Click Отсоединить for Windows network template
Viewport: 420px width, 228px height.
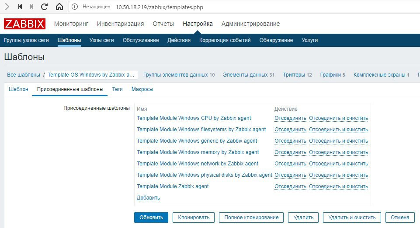click(290, 164)
